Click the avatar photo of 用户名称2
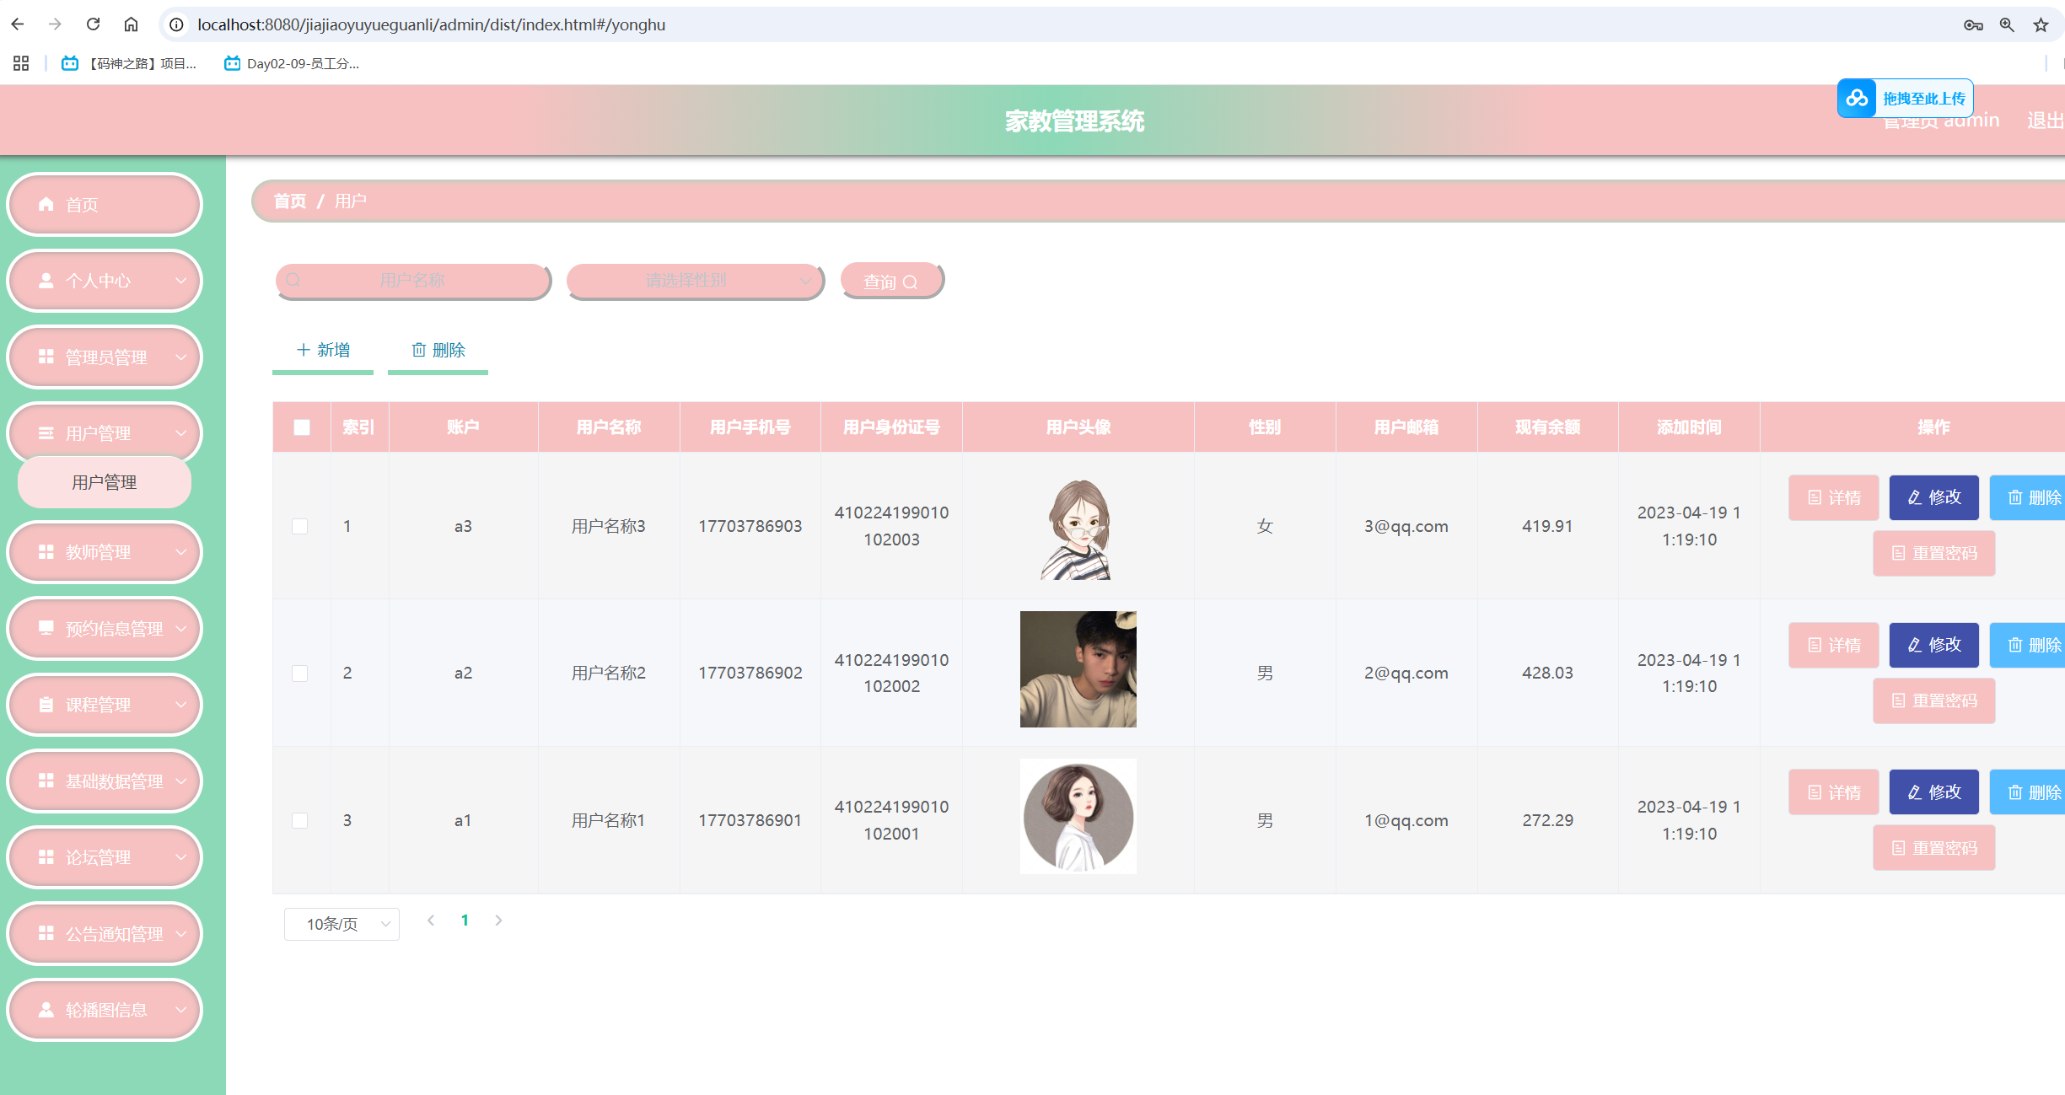The image size is (2065, 1095). [x=1078, y=669]
